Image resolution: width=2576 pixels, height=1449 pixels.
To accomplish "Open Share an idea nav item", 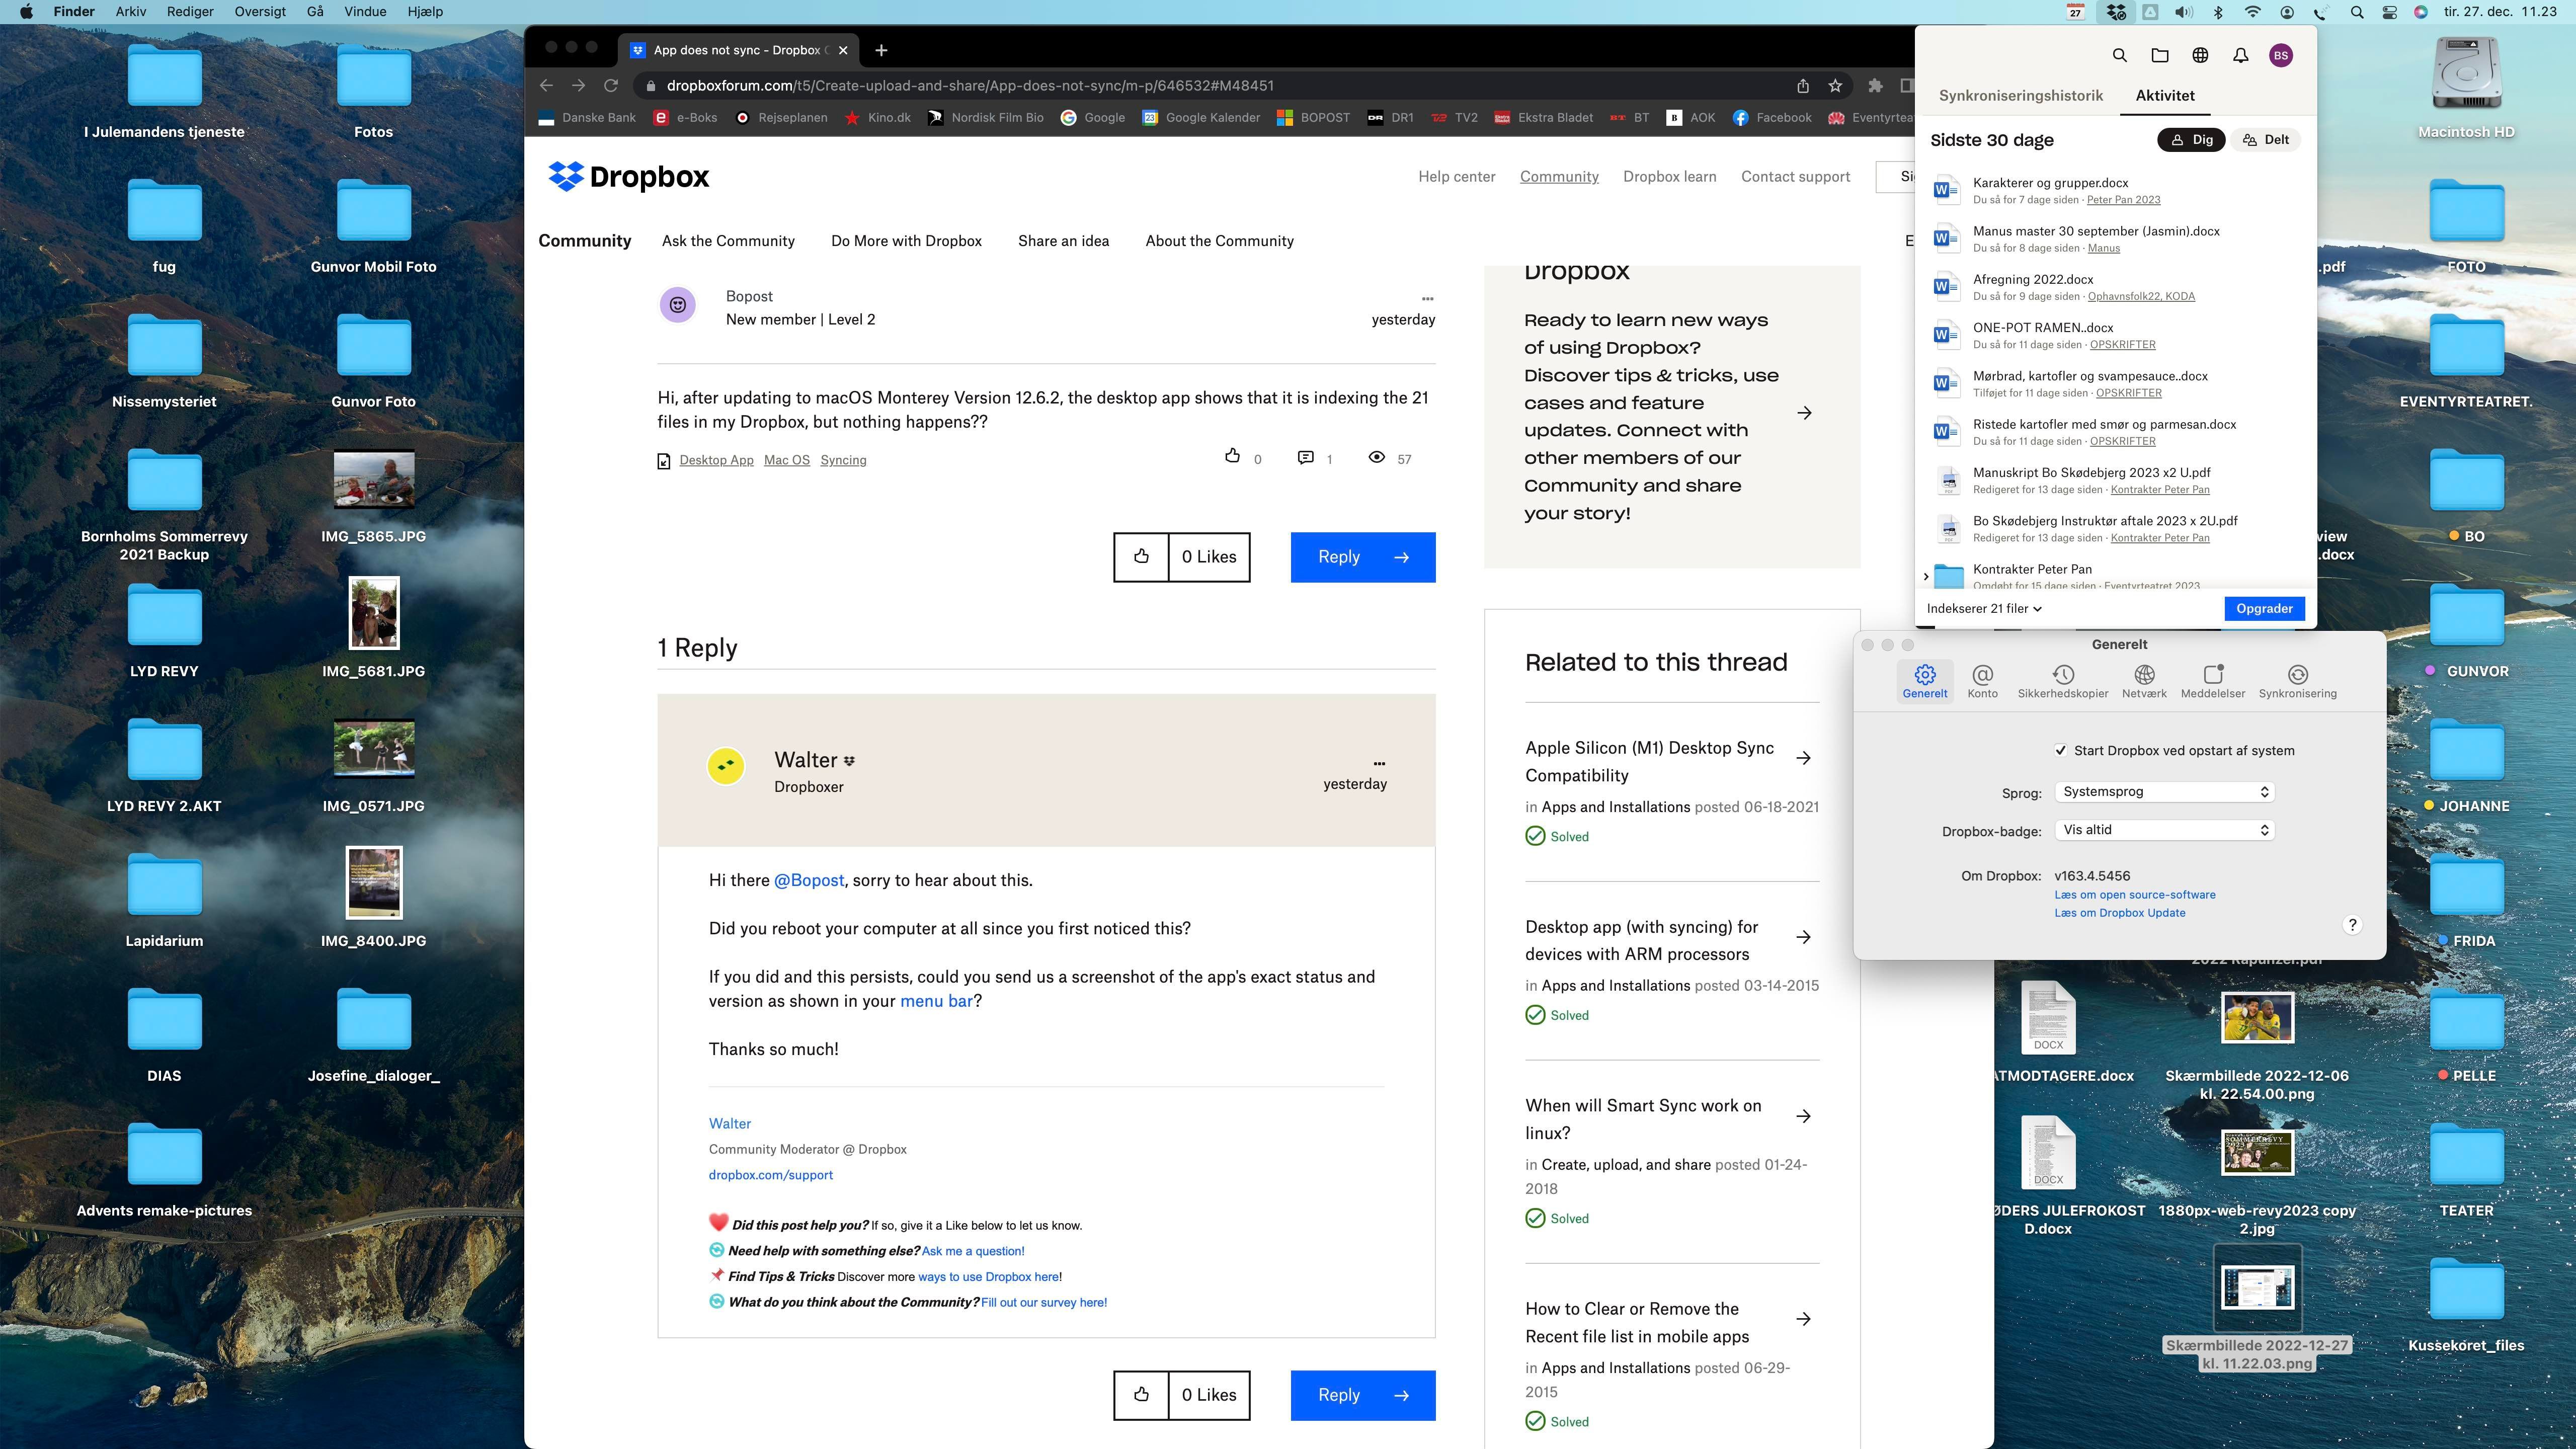I will (1063, 241).
